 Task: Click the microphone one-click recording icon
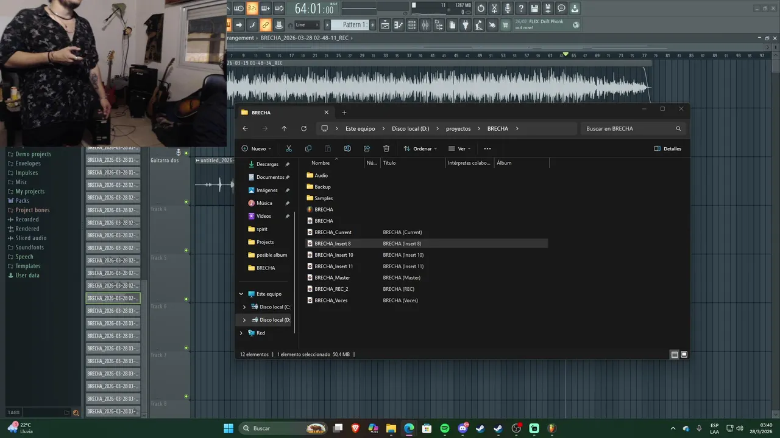(508, 9)
